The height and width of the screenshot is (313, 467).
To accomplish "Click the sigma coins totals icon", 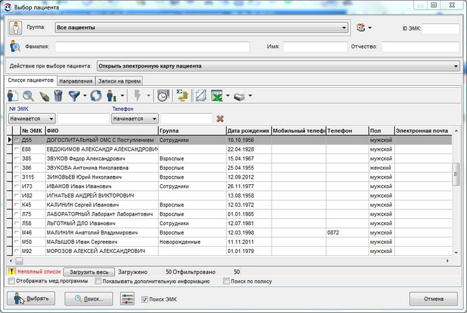I will tap(182, 95).
